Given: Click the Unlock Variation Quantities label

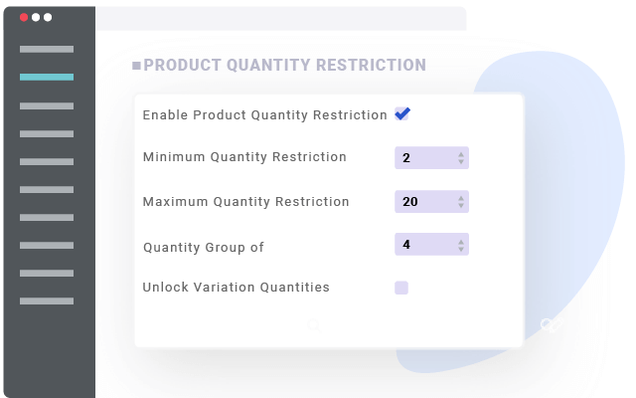Looking at the screenshot, I should point(236,288).
